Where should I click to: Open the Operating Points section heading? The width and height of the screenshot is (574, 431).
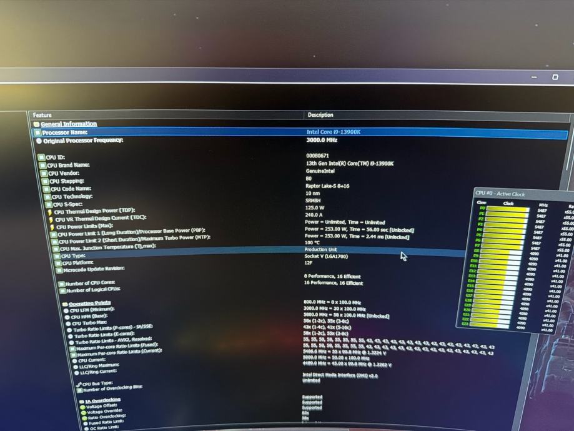(90, 303)
